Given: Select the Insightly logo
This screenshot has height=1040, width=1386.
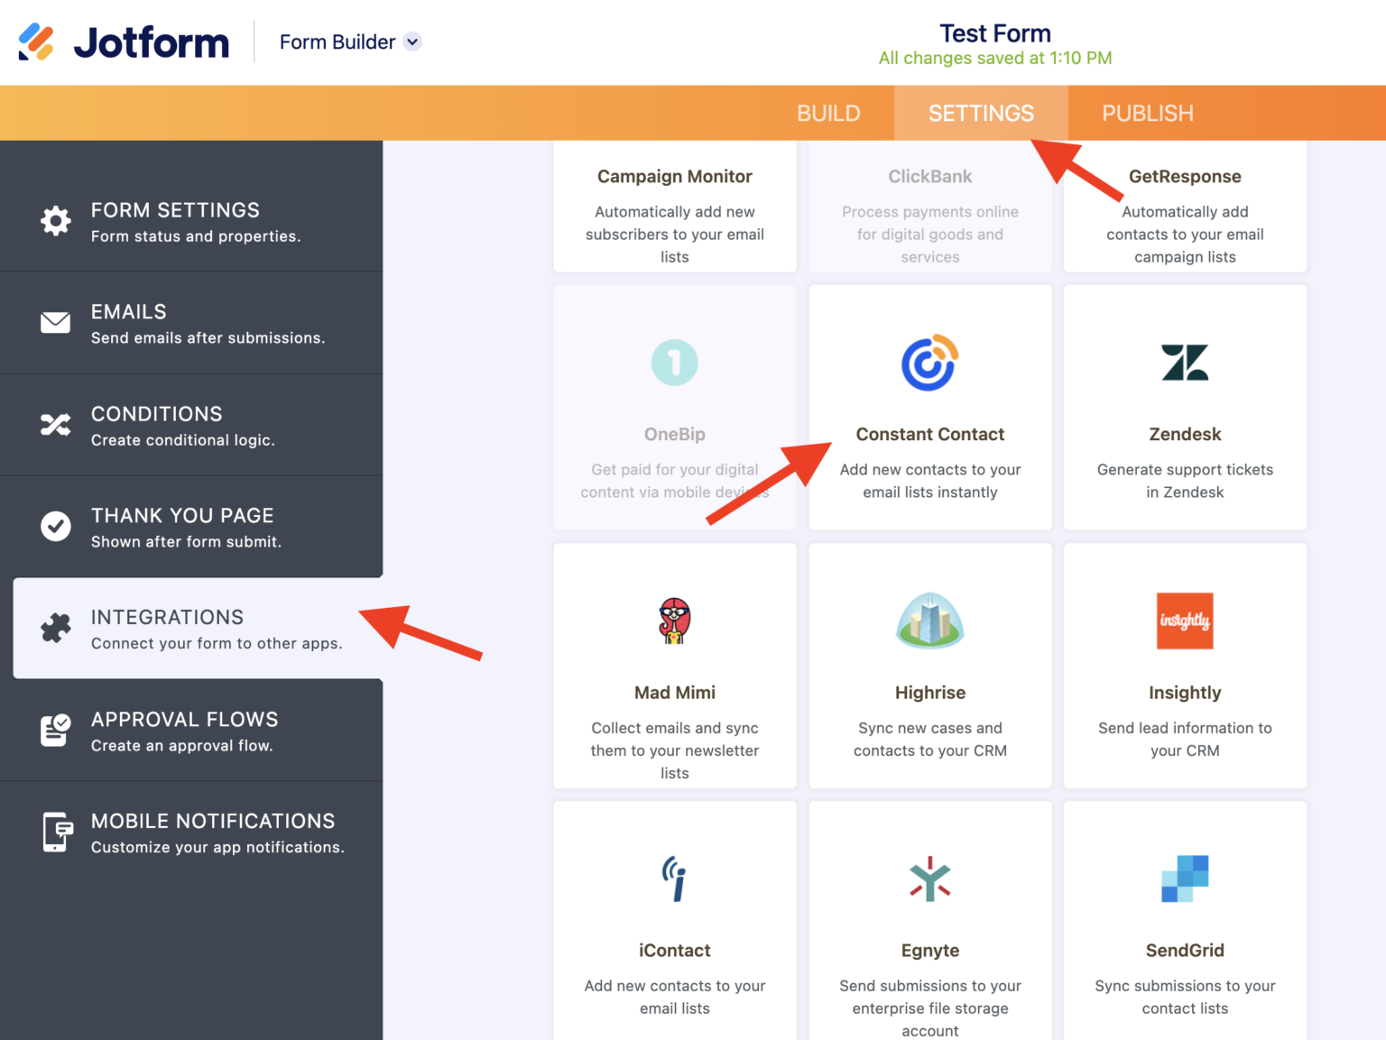Looking at the screenshot, I should coord(1185,621).
